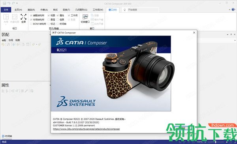Click the last properties panel toolbar icon
Screen dimensions: 237x144
coord(32,91)
